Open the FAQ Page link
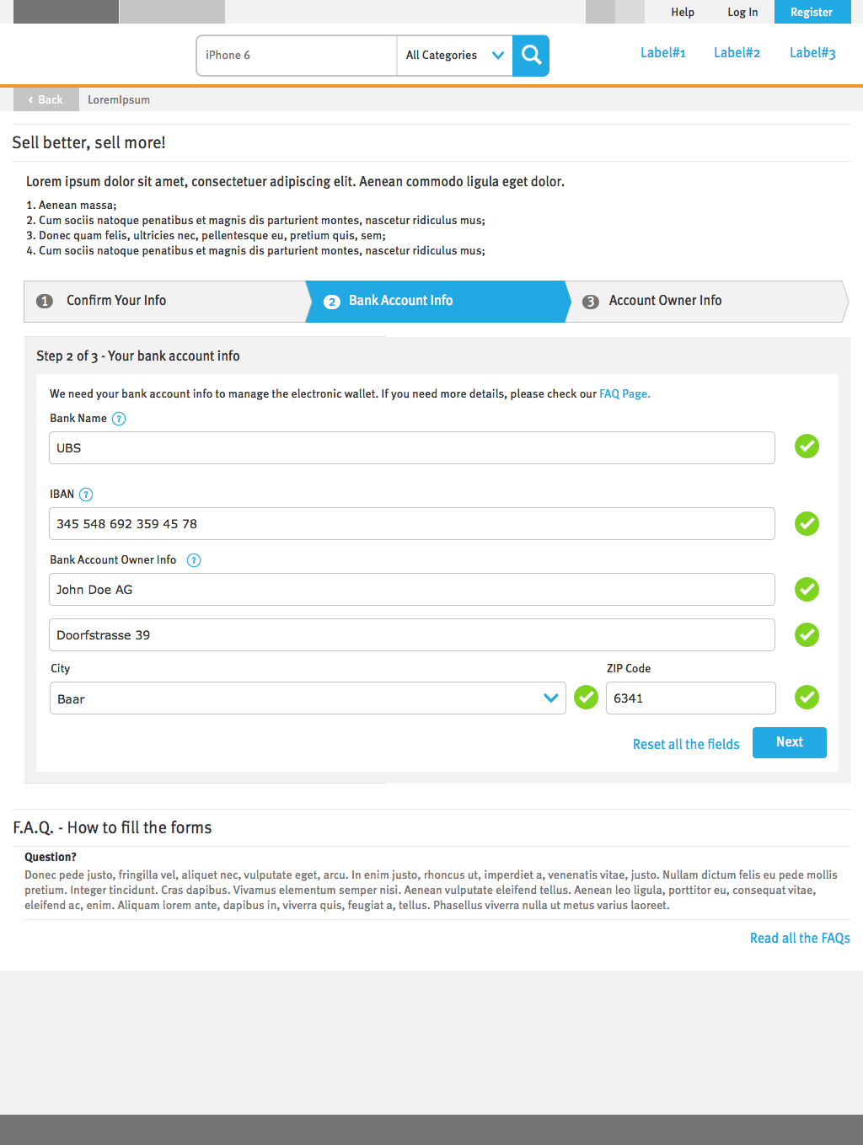The image size is (863, 1145). (624, 394)
